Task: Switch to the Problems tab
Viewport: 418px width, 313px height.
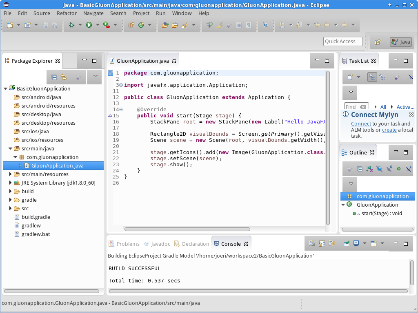Action: click(124, 244)
